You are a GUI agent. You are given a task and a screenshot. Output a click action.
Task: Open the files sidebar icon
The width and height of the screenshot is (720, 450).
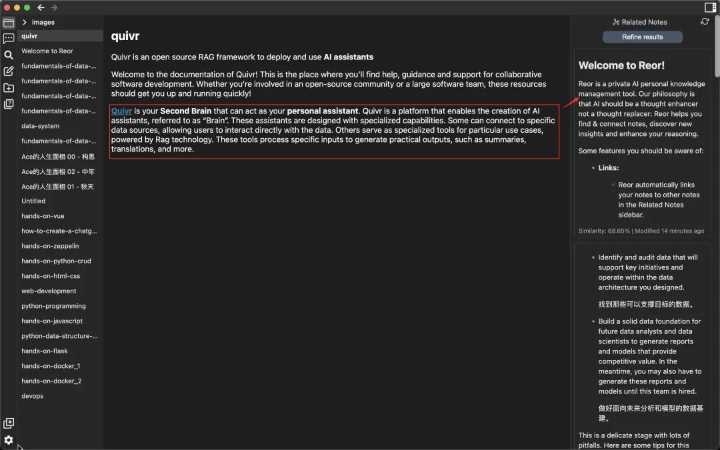[x=8, y=23]
